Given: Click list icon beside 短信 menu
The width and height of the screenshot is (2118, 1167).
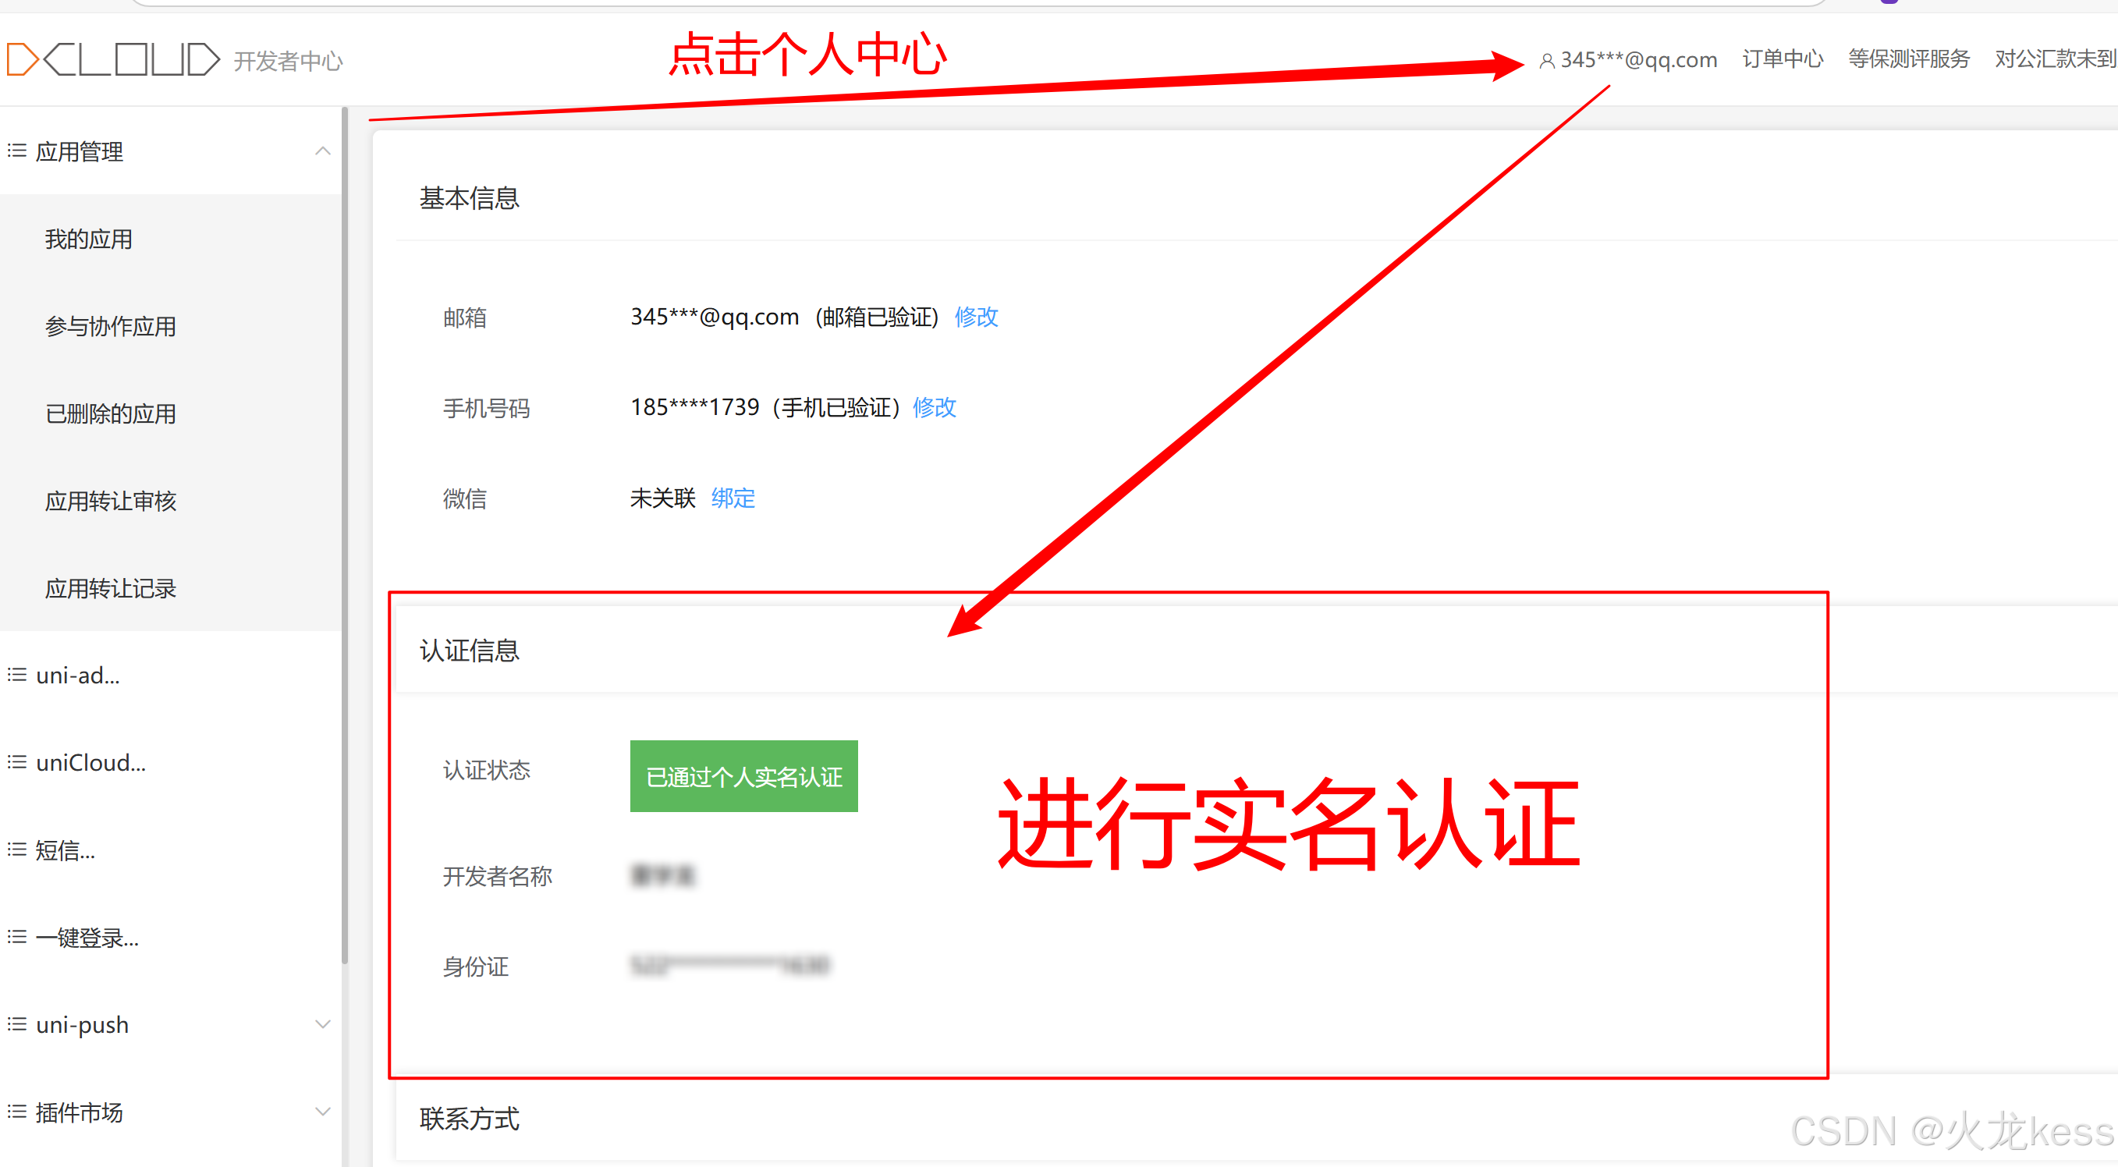Looking at the screenshot, I should point(17,850).
